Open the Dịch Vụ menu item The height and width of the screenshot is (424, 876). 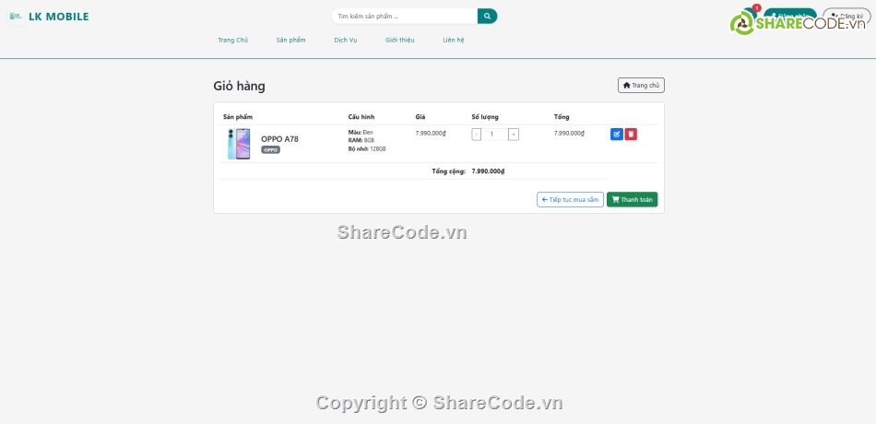(346, 41)
